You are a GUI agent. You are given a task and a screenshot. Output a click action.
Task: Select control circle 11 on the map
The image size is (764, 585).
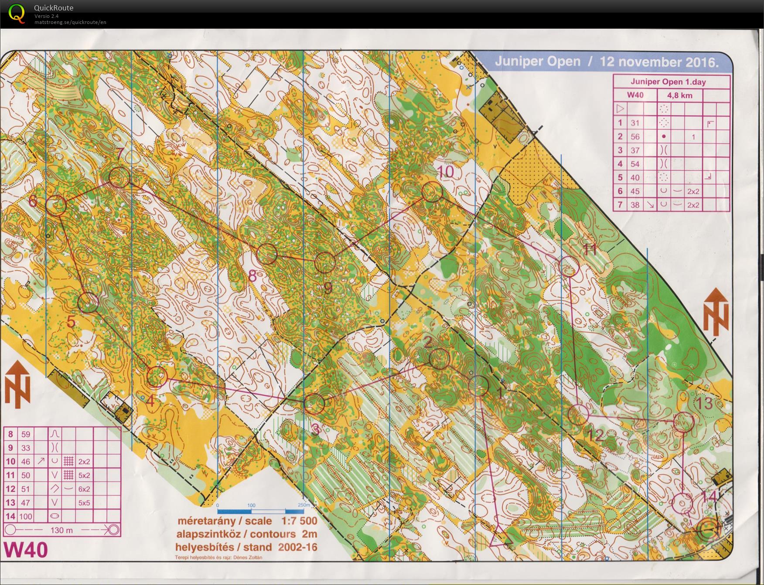click(569, 266)
